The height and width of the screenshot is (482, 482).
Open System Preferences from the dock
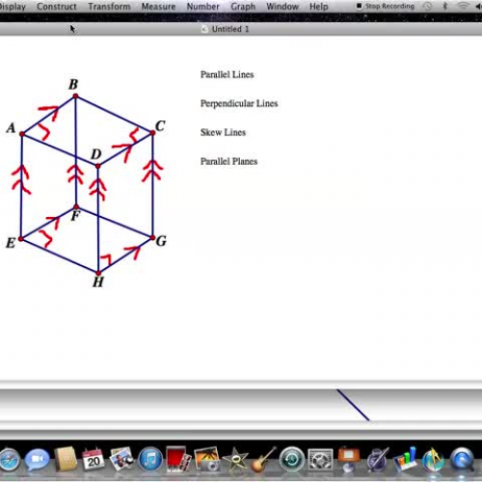tap(320, 460)
